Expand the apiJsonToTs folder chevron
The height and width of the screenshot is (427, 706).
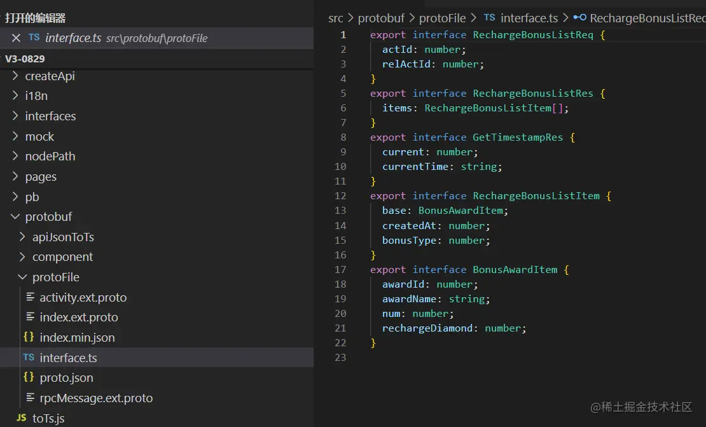(22, 237)
